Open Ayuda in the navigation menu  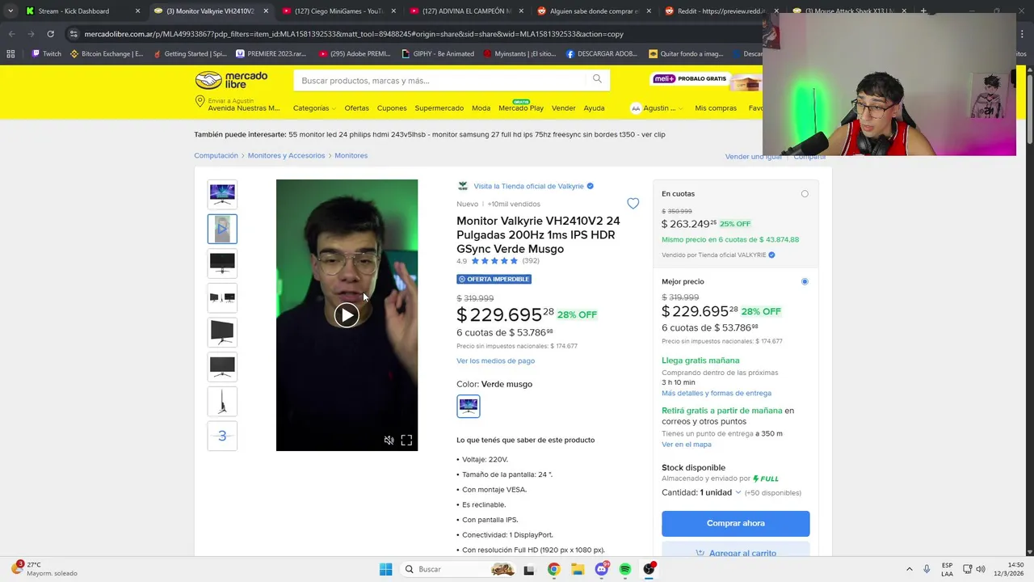point(594,108)
